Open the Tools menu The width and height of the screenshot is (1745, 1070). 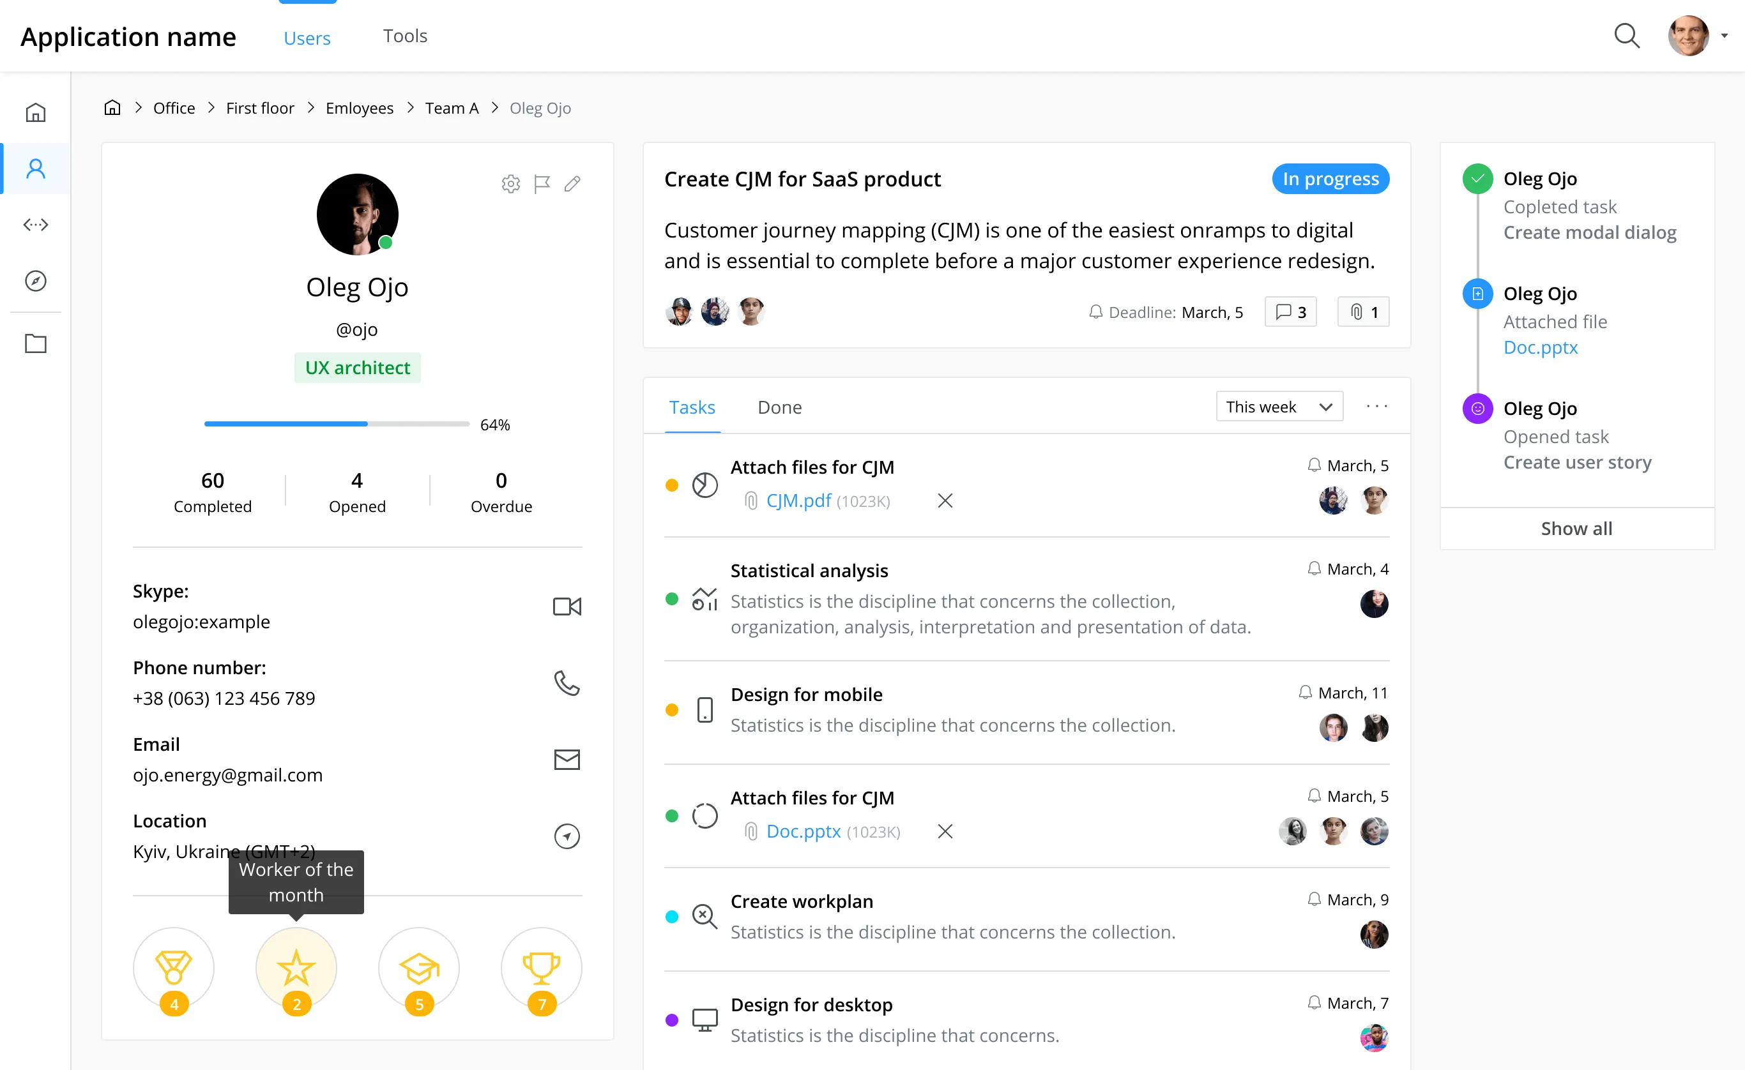pos(405,36)
